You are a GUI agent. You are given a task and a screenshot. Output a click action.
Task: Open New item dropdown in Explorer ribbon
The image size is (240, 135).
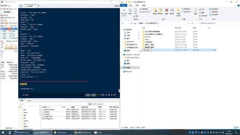186,9
